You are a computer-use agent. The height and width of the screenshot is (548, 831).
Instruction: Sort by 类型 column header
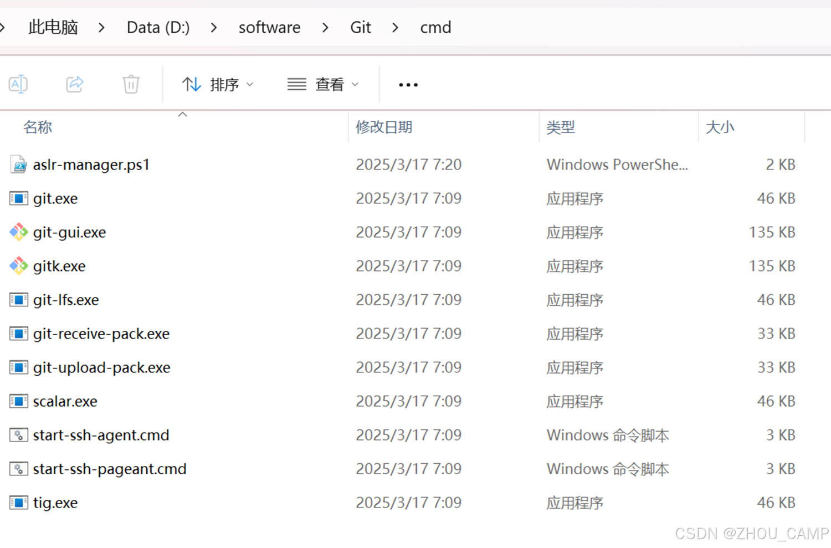pos(561,127)
